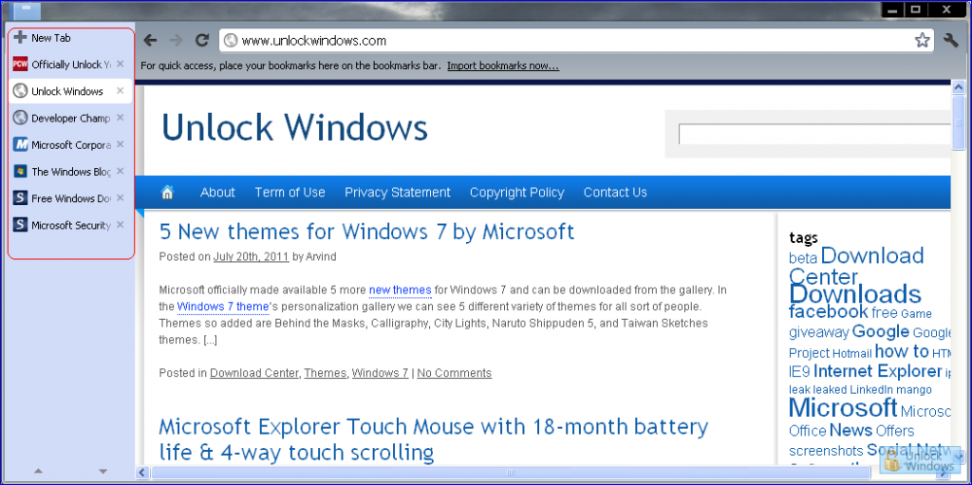Open Privacy Statement page
The width and height of the screenshot is (972, 485).
[x=398, y=193]
